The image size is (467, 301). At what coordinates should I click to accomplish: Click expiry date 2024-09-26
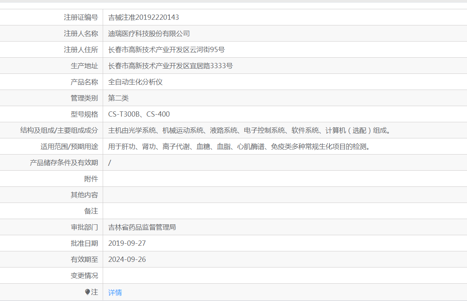pyautogui.click(x=127, y=259)
